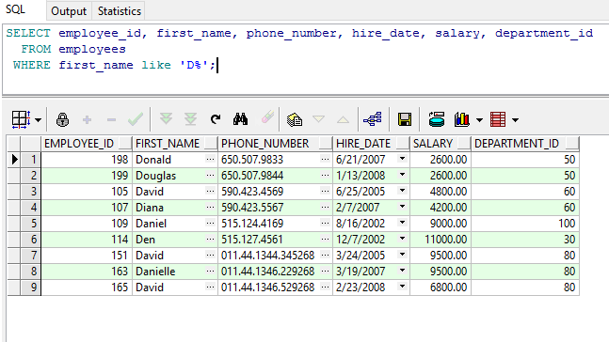Click the FIRST_NAME column header
Viewport: 609px width, 342px height.
tap(175, 144)
